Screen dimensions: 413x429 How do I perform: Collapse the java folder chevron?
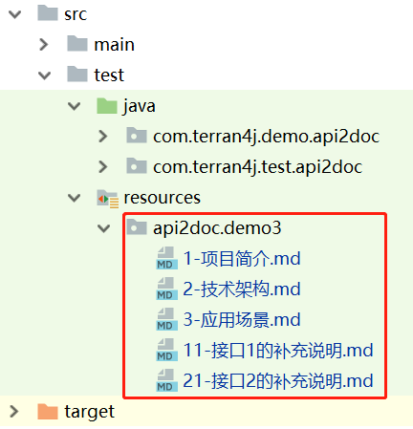pyautogui.click(x=75, y=106)
